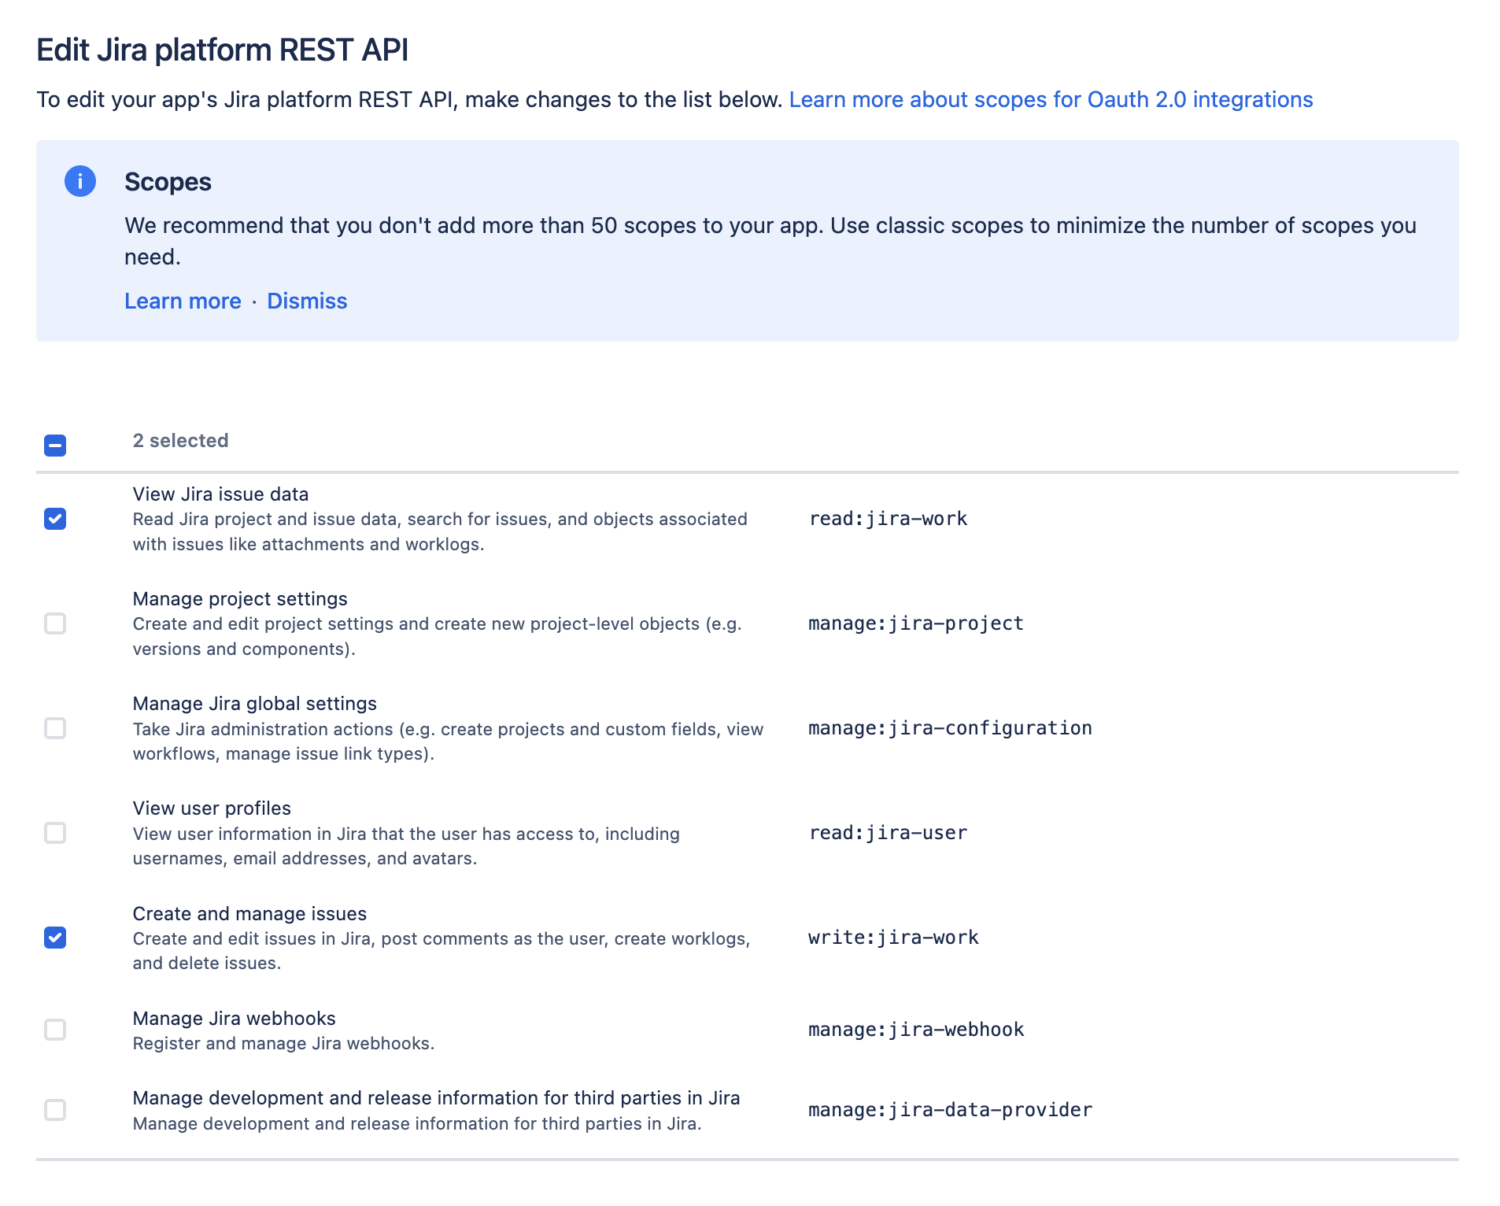Viewport: 1500px width, 1206px height.
Task: Click the read:jira-user scope code
Action: [x=889, y=833]
